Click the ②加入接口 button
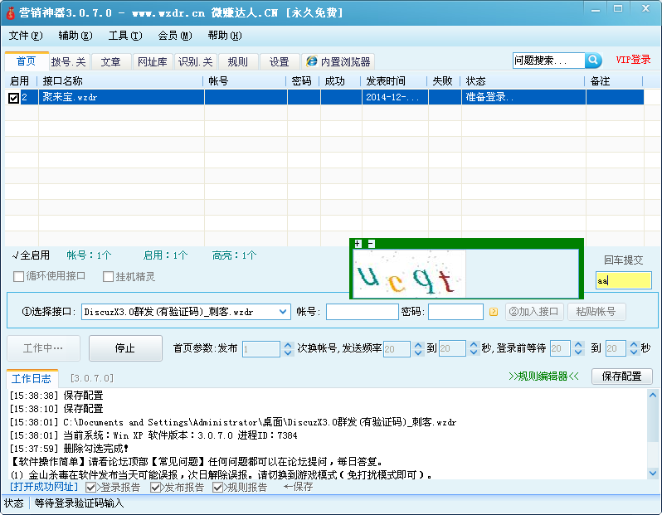 (x=534, y=312)
